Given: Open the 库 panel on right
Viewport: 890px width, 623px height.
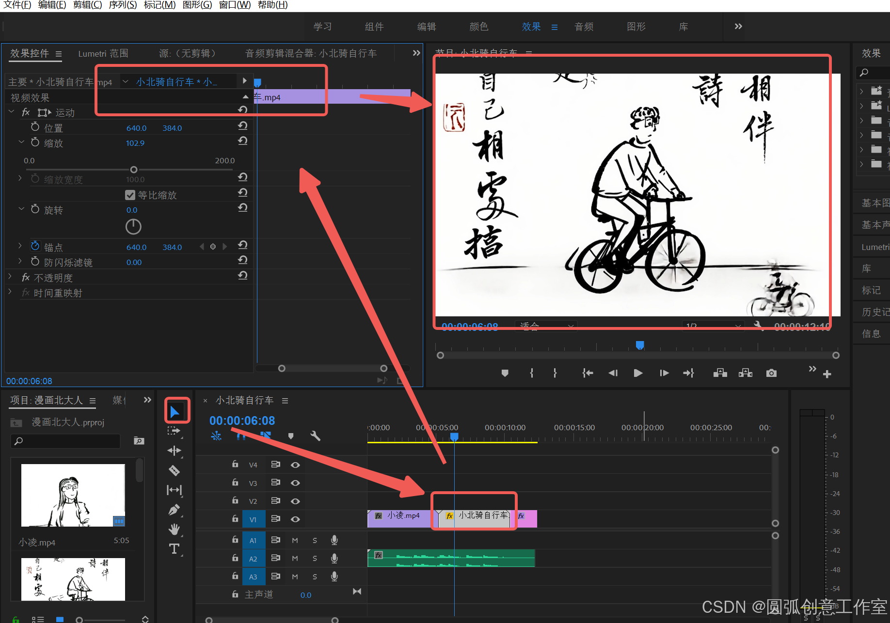Looking at the screenshot, I should click(867, 268).
